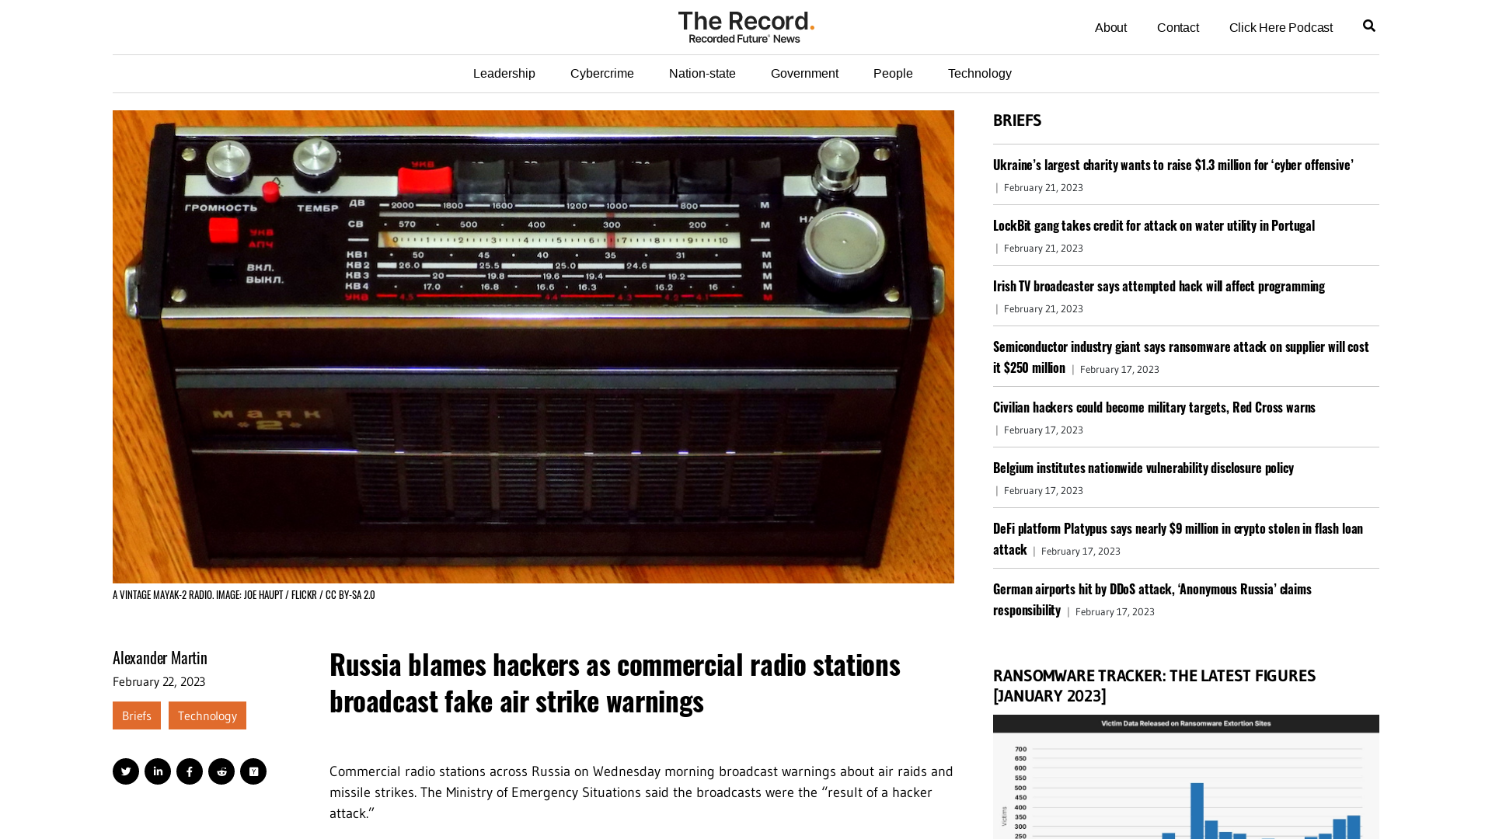Viewport: 1492px width, 839px height.
Task: Click the Facebook share icon
Action: click(x=190, y=771)
